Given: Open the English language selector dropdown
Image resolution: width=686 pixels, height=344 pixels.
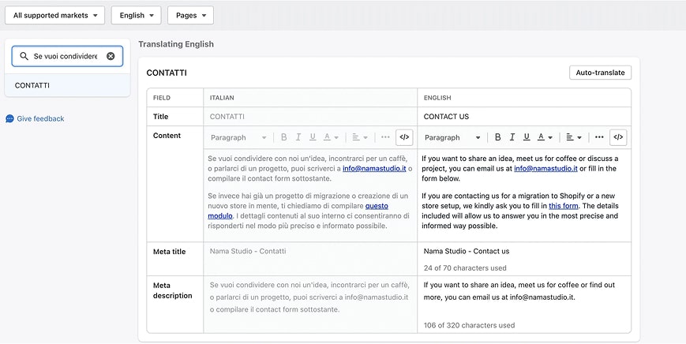Looking at the screenshot, I should click(x=136, y=15).
